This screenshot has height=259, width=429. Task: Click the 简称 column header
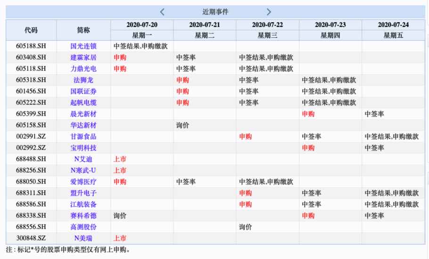(x=83, y=30)
